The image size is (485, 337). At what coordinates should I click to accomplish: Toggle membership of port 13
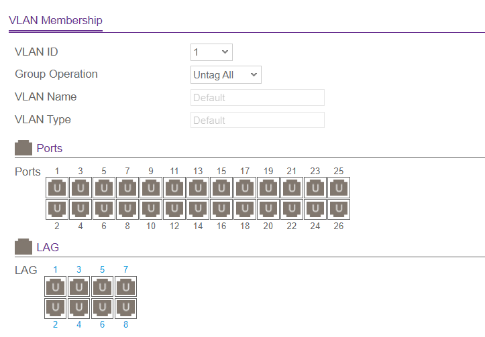(x=198, y=188)
